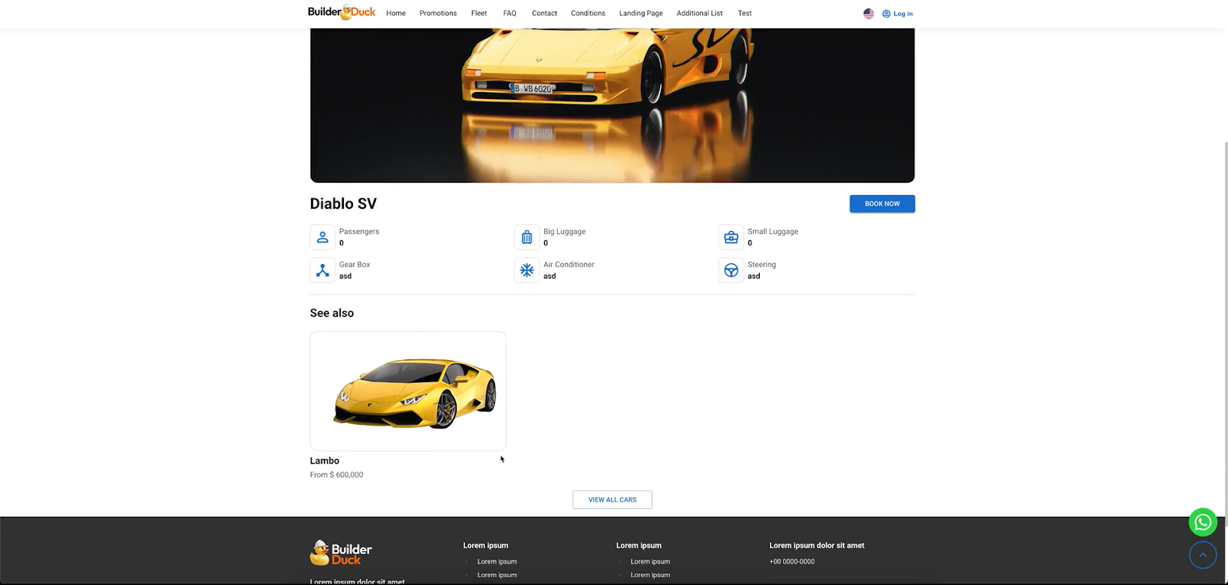This screenshot has height=585, width=1228.
Task: Open the US flag language selector
Action: 868,14
